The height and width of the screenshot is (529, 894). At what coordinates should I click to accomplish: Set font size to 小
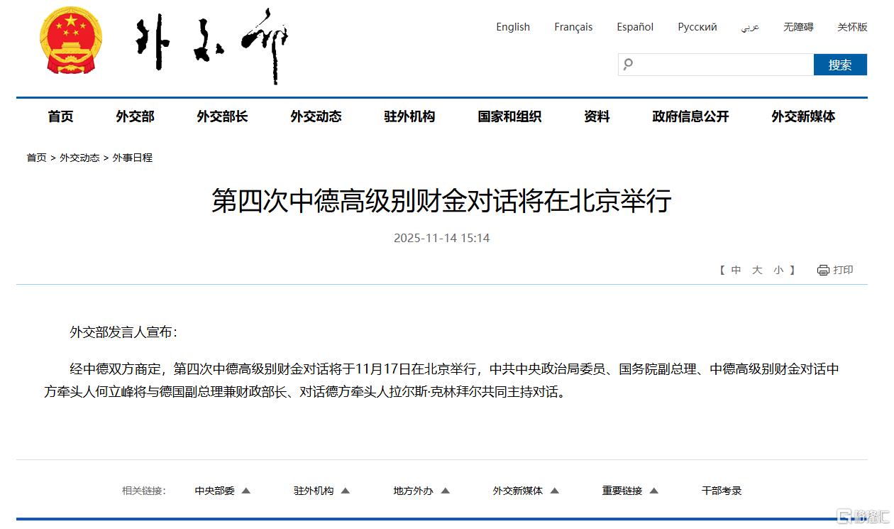pyautogui.click(x=778, y=271)
